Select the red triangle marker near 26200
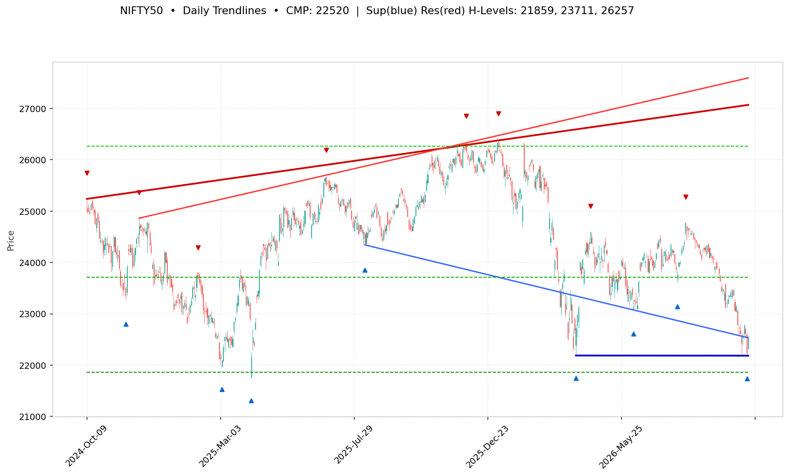 326,150
